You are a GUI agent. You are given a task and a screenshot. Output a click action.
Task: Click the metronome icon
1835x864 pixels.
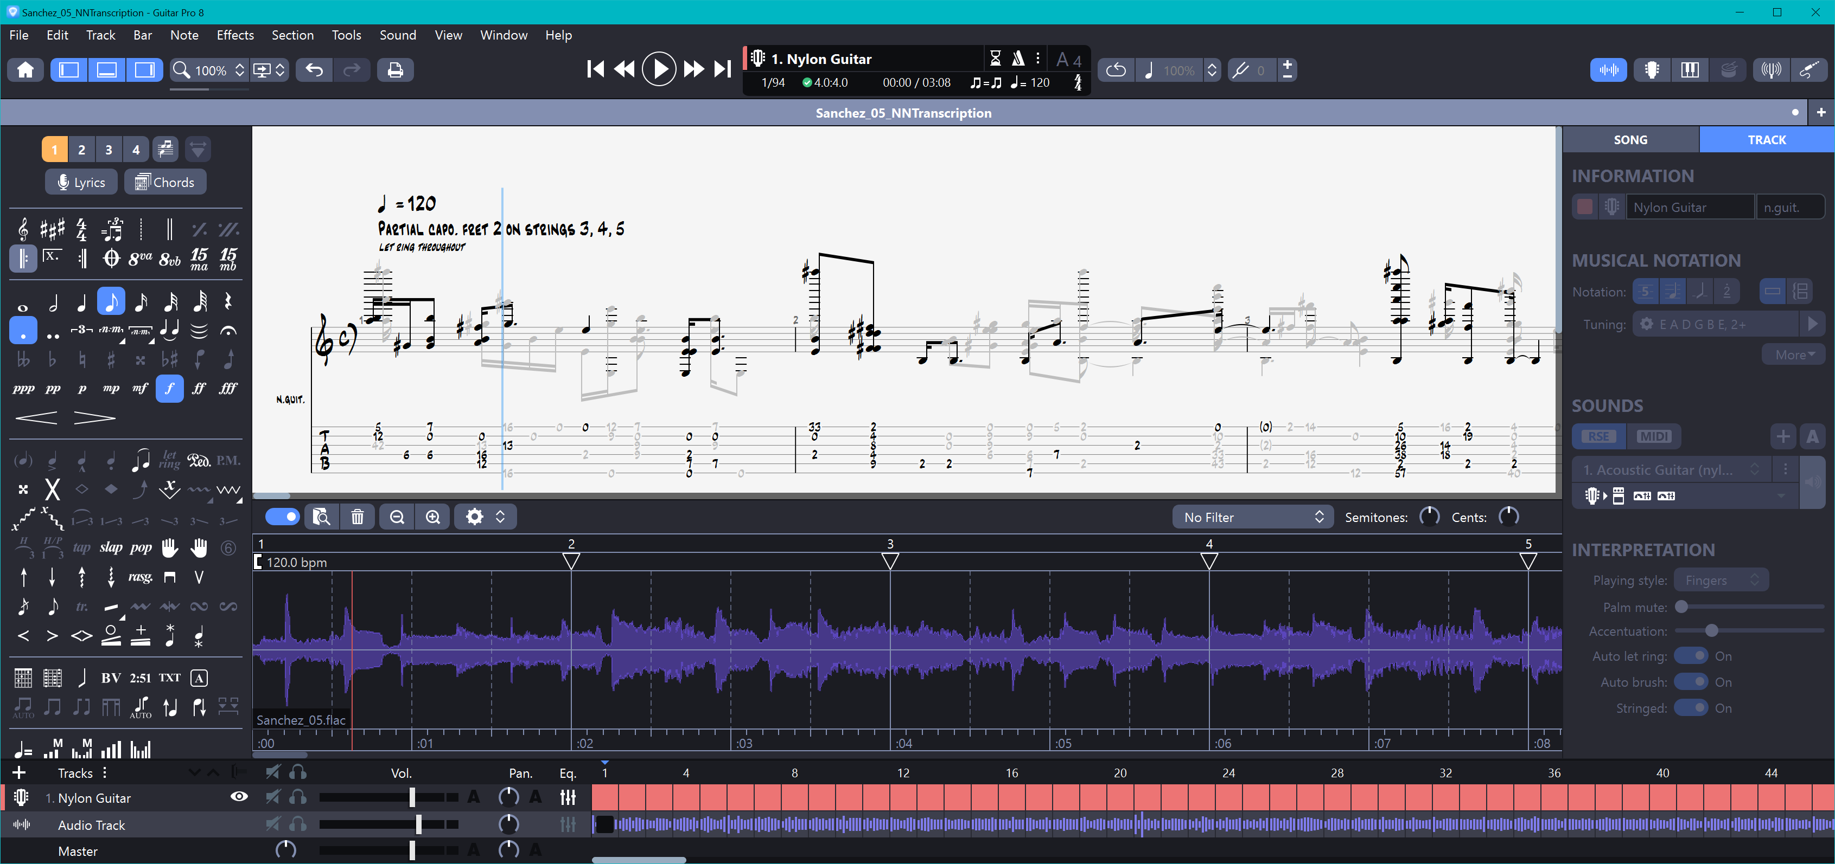1018,59
